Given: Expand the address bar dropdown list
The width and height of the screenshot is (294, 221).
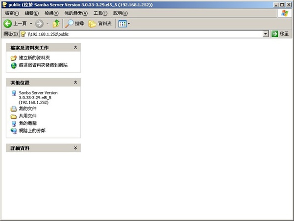Looking at the screenshot, I should coord(266,34).
